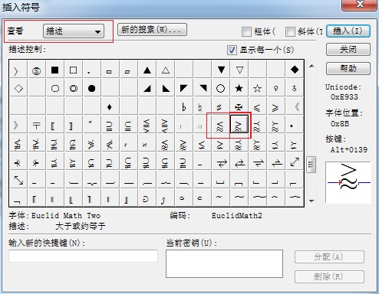Open the 查看 描述 dropdown
This screenshot has width=379, height=294.
click(x=74, y=31)
